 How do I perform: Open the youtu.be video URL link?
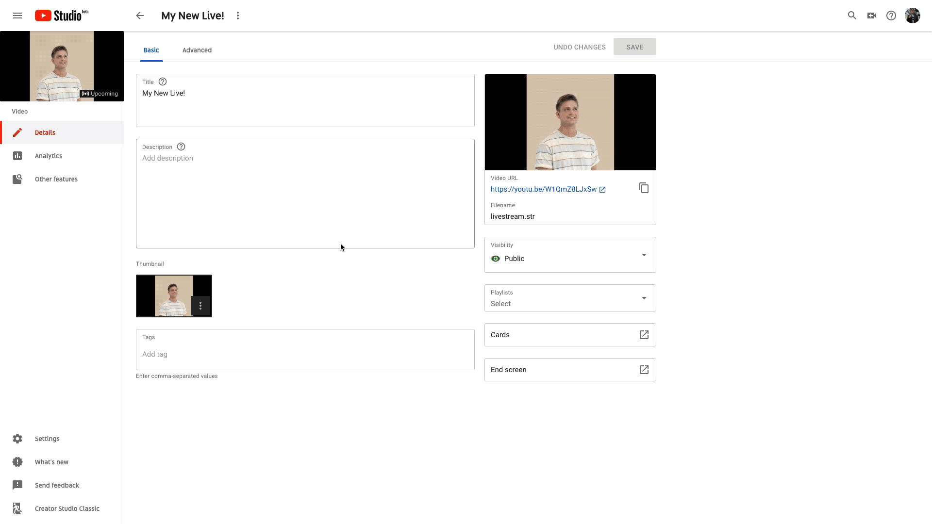click(x=544, y=189)
